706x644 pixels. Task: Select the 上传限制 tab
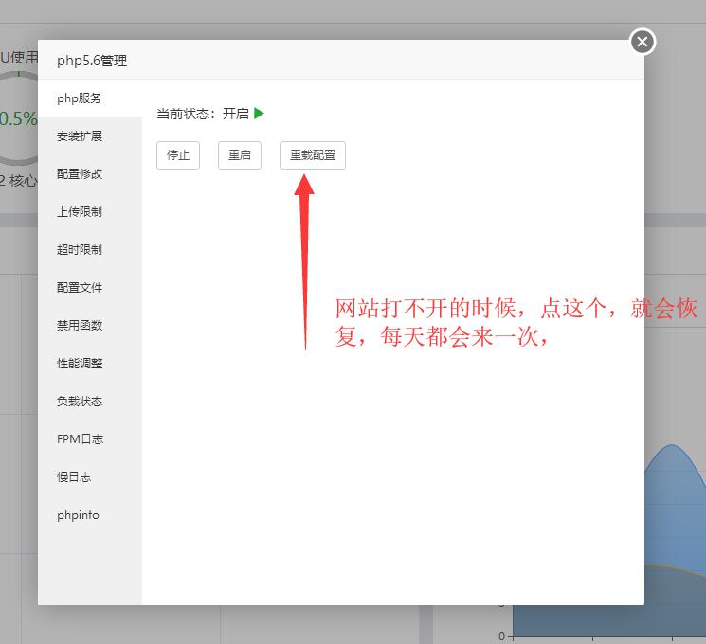coord(90,212)
